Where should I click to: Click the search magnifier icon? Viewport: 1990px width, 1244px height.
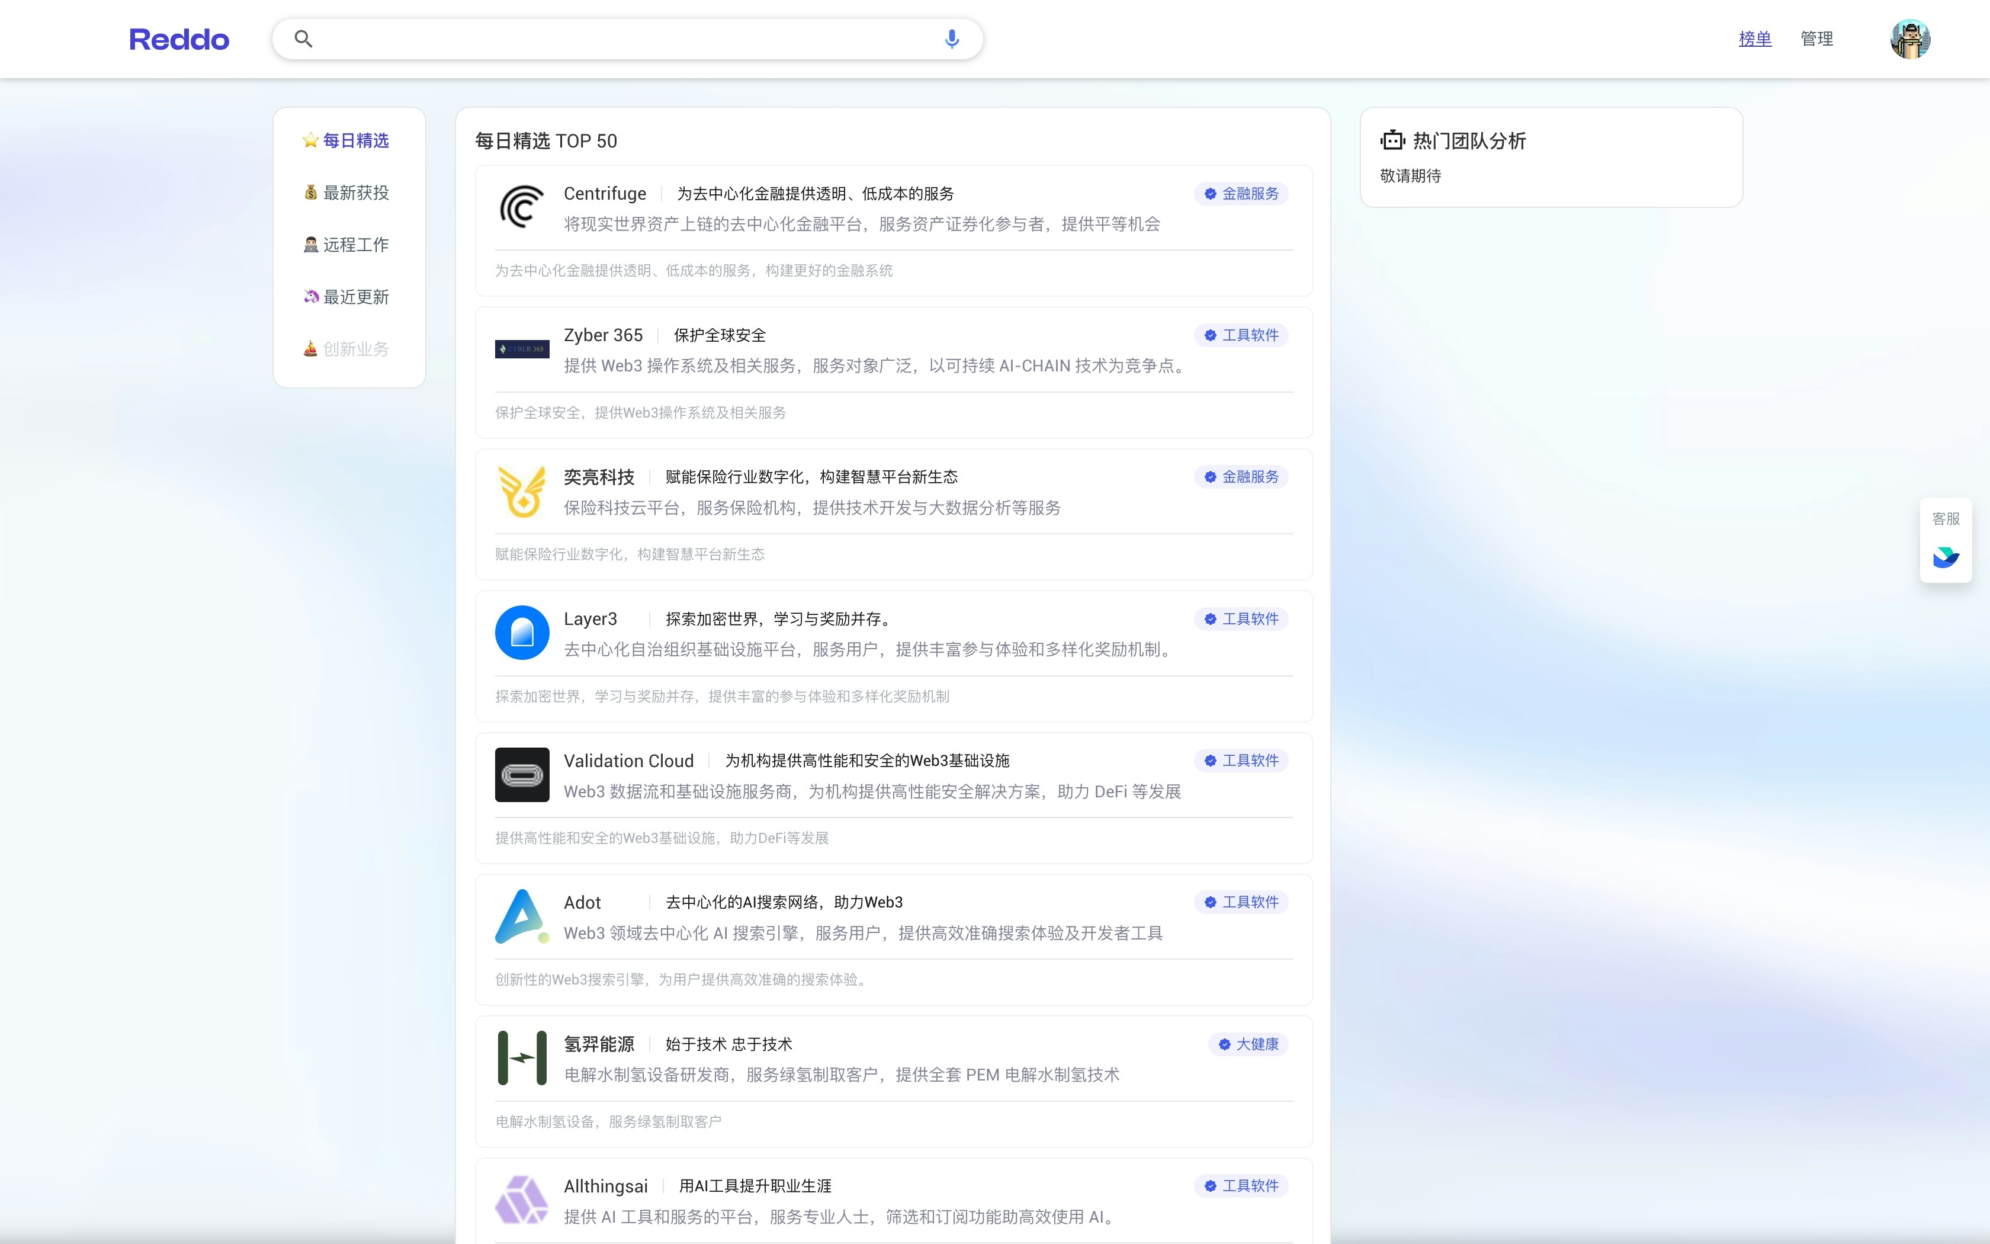[303, 39]
